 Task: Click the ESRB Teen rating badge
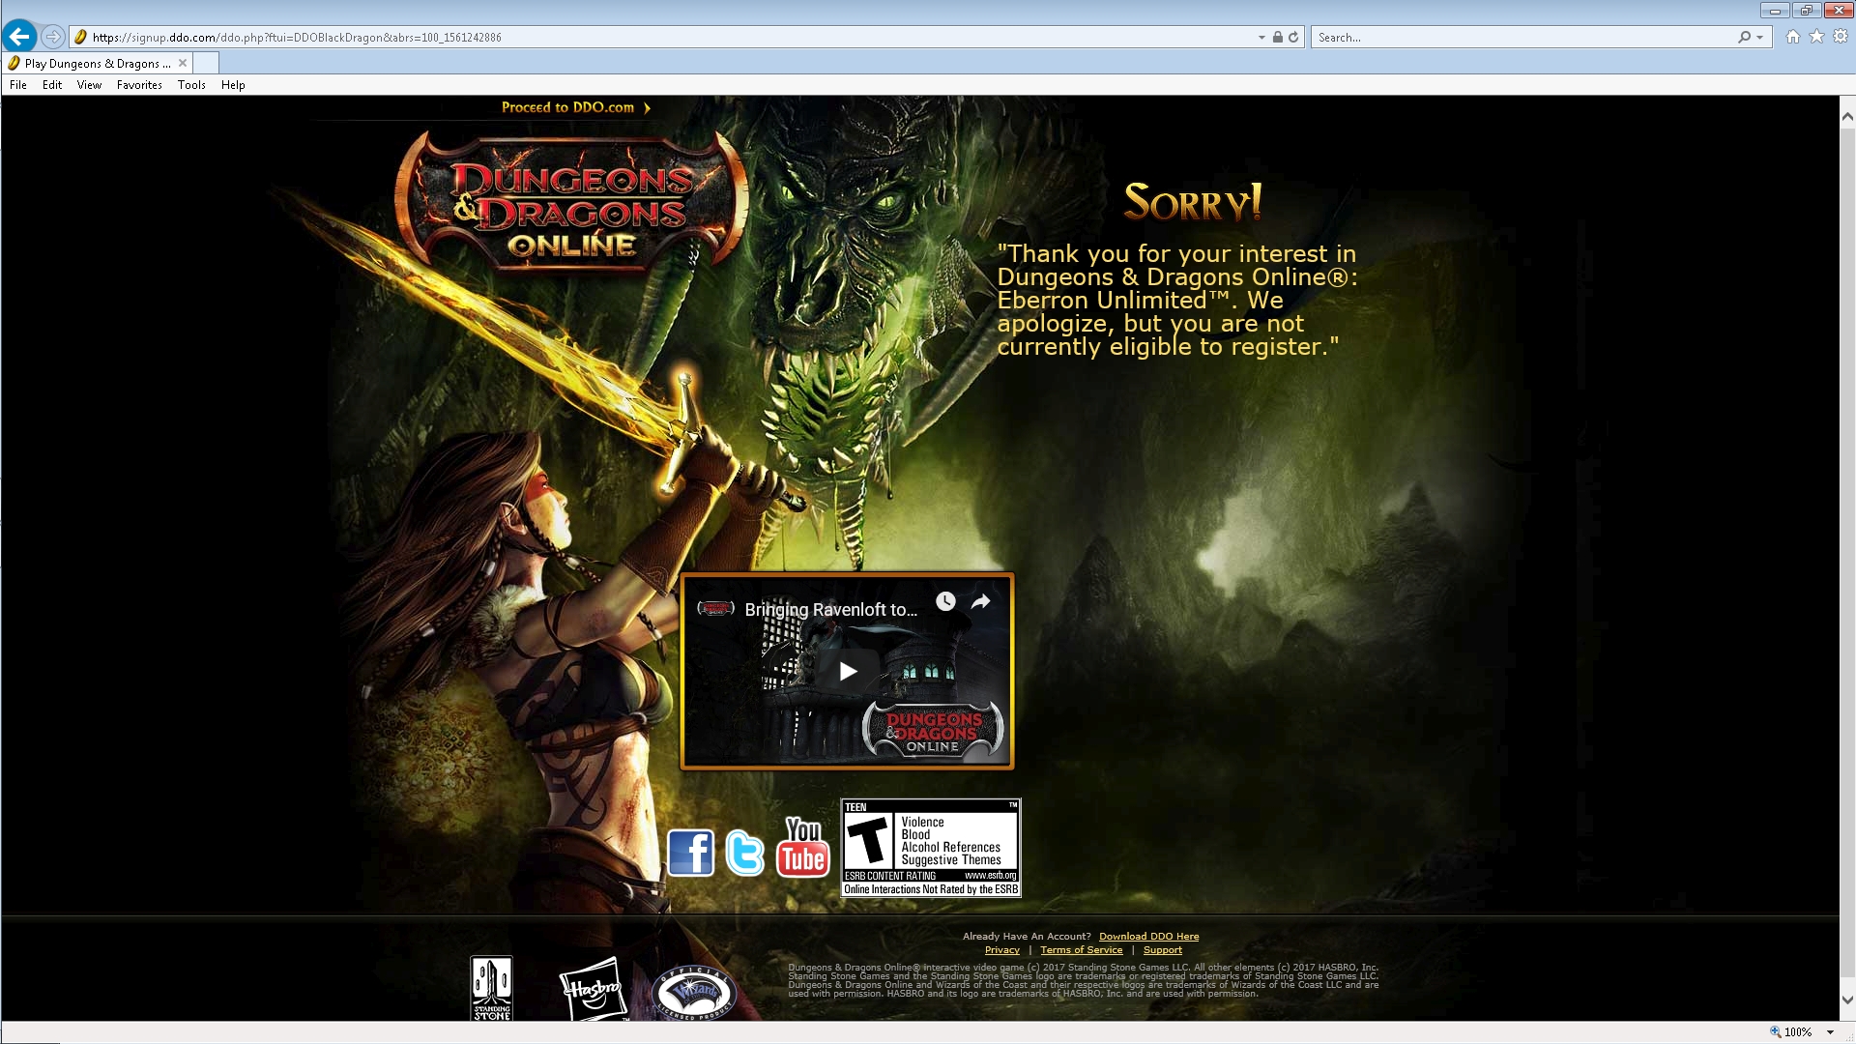point(931,848)
